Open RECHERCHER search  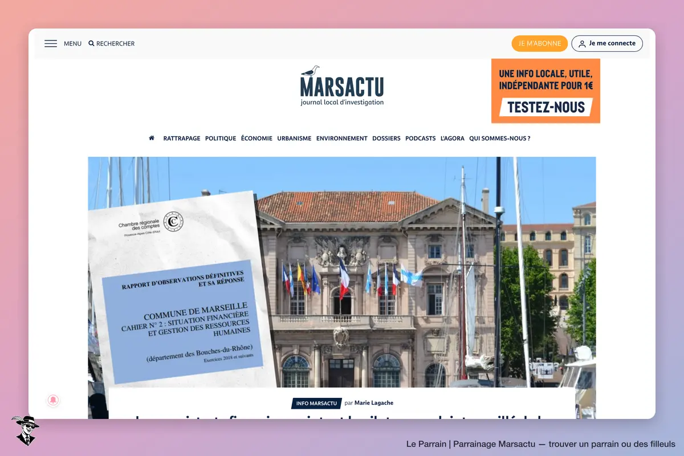tap(112, 44)
